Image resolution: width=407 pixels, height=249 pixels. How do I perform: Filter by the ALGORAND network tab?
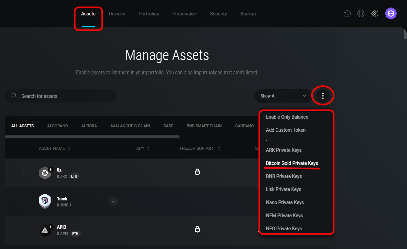pyautogui.click(x=58, y=126)
